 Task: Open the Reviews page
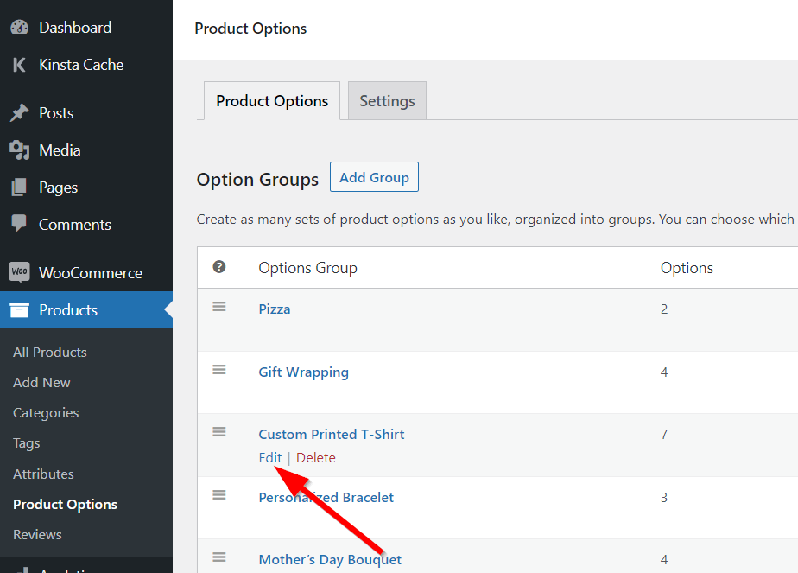click(x=37, y=534)
